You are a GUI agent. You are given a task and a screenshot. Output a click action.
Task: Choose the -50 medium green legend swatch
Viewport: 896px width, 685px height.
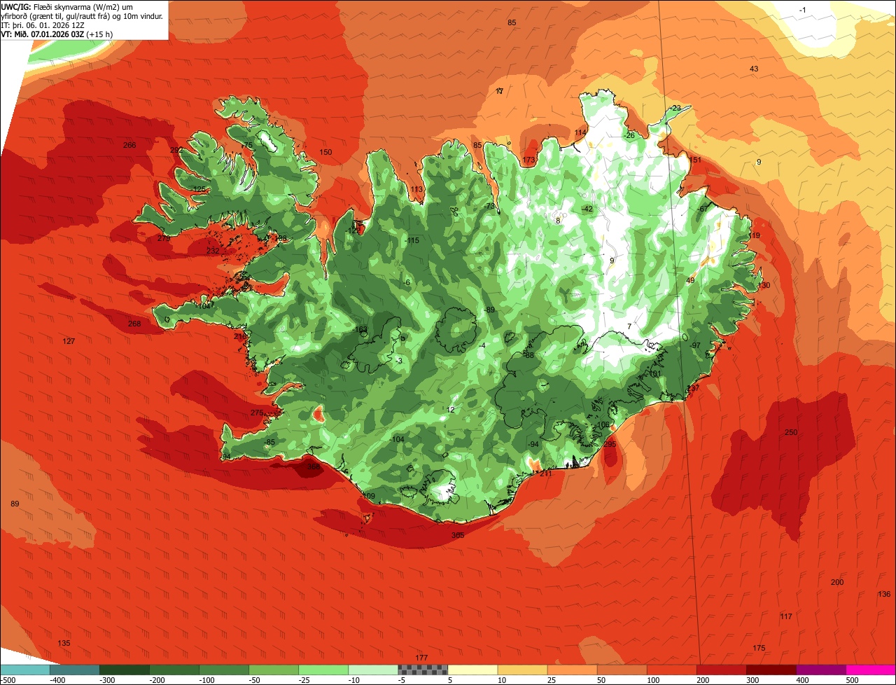click(274, 670)
